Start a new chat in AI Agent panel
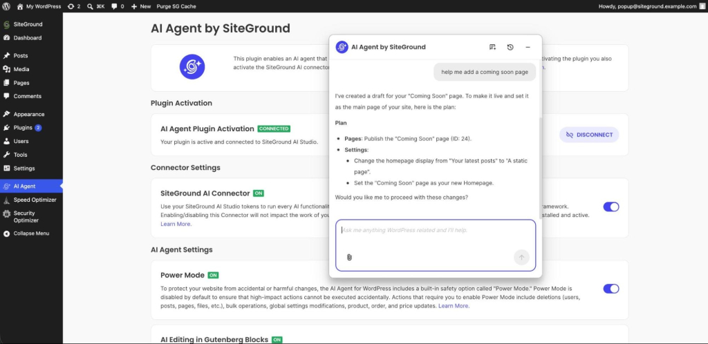Image resolution: width=708 pixels, height=344 pixels. [492, 47]
